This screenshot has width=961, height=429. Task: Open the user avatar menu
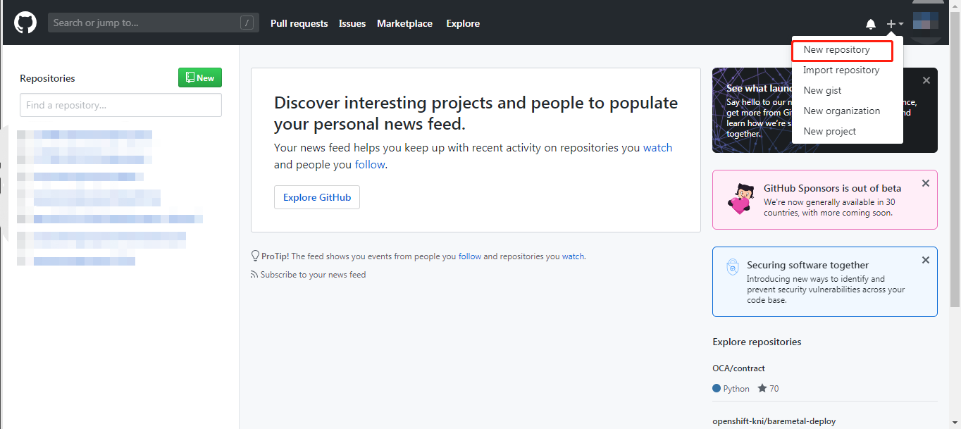[x=925, y=21]
